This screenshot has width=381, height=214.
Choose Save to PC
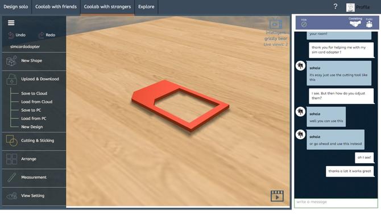[31, 110]
